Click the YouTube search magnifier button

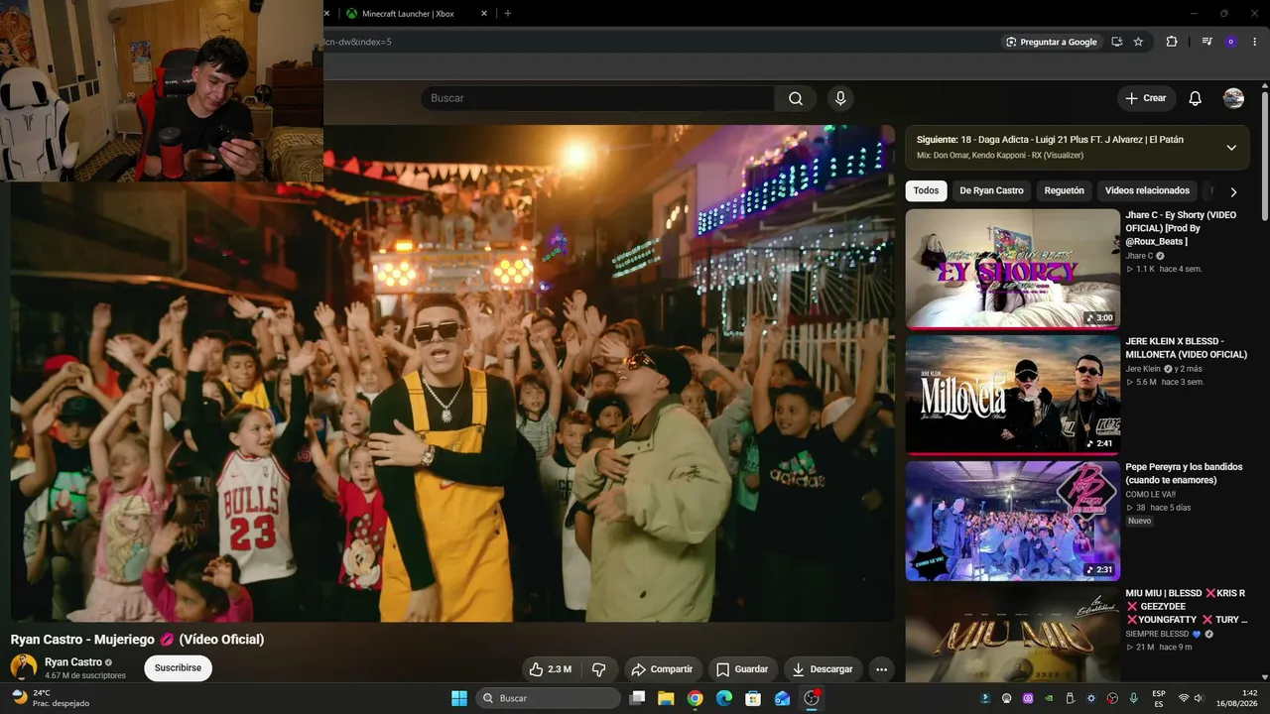[796, 98]
